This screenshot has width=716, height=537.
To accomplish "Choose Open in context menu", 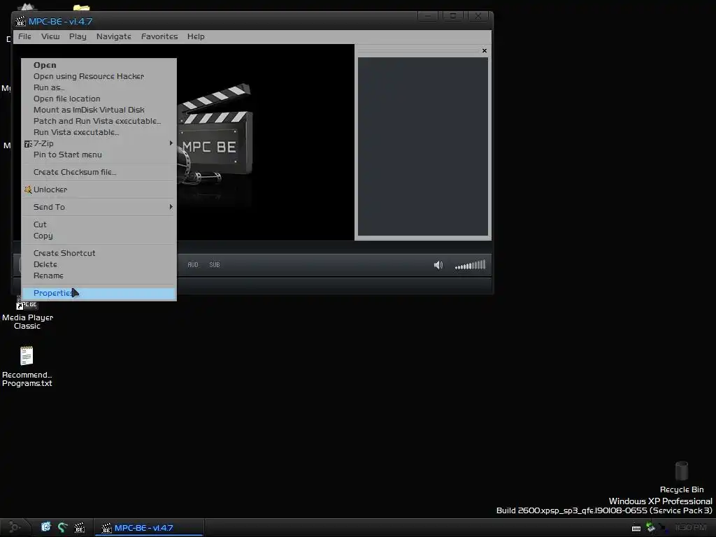I will [99, 65].
